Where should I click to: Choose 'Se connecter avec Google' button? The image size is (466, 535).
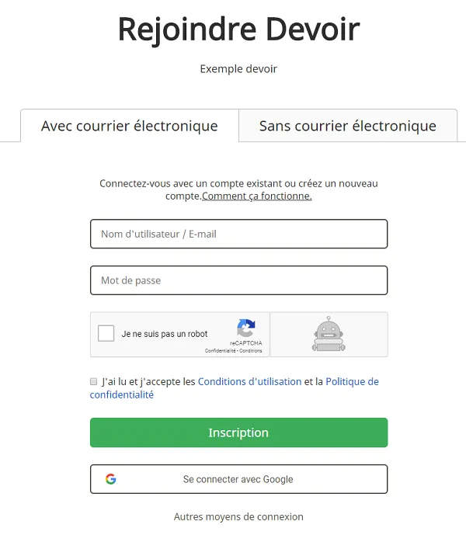(239, 479)
